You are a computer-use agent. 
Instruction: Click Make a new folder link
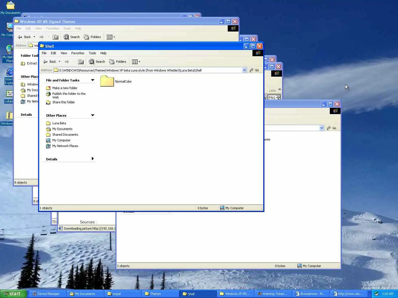(x=65, y=88)
